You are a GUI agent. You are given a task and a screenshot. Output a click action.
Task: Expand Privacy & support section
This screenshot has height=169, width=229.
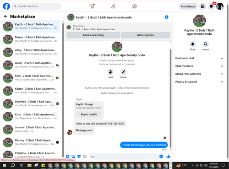tap(199, 82)
